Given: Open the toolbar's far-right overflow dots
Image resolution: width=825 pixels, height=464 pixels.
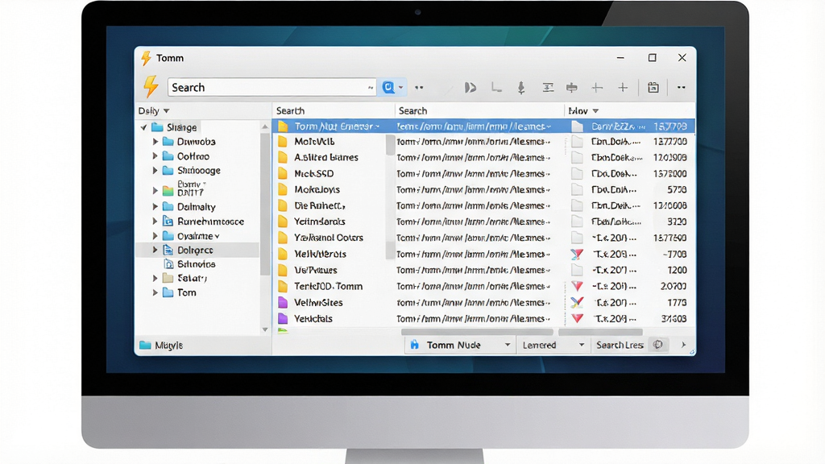Looking at the screenshot, I should coord(681,87).
